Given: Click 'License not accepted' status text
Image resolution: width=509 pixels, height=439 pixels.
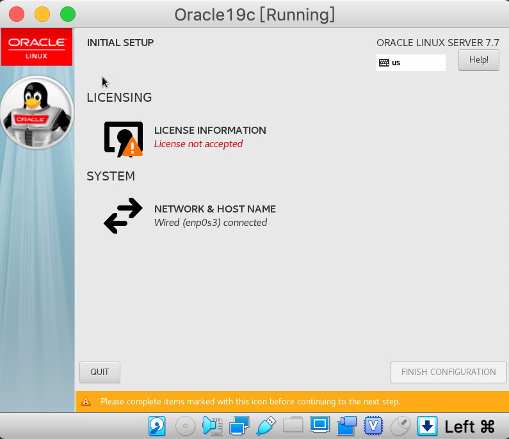Looking at the screenshot, I should pyautogui.click(x=198, y=144).
